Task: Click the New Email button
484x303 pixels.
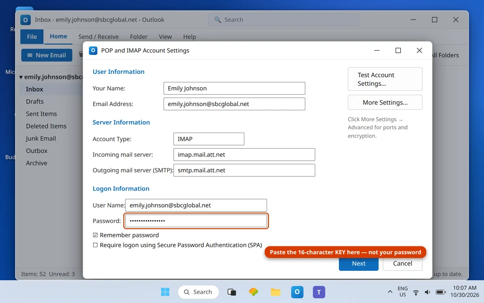Action: coord(47,55)
